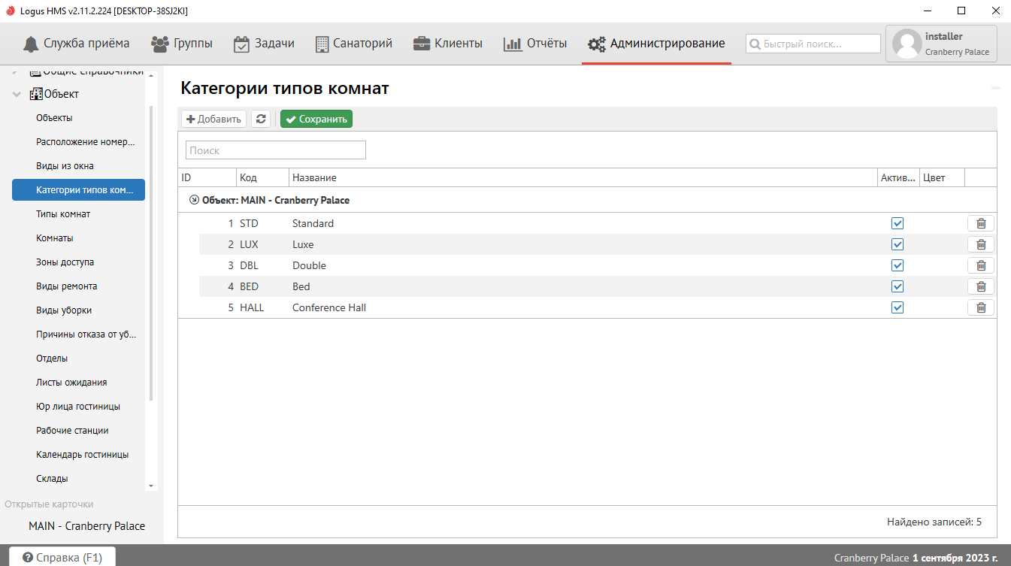The width and height of the screenshot is (1011, 566).
Task: Sort by the Актив column header
Action: click(898, 177)
